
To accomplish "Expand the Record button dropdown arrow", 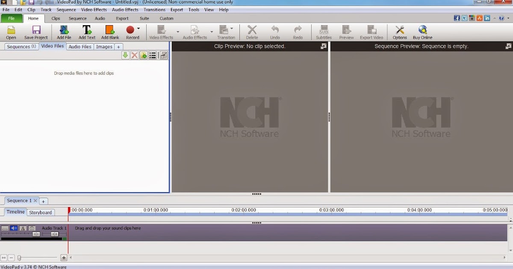I will click(139, 29).
